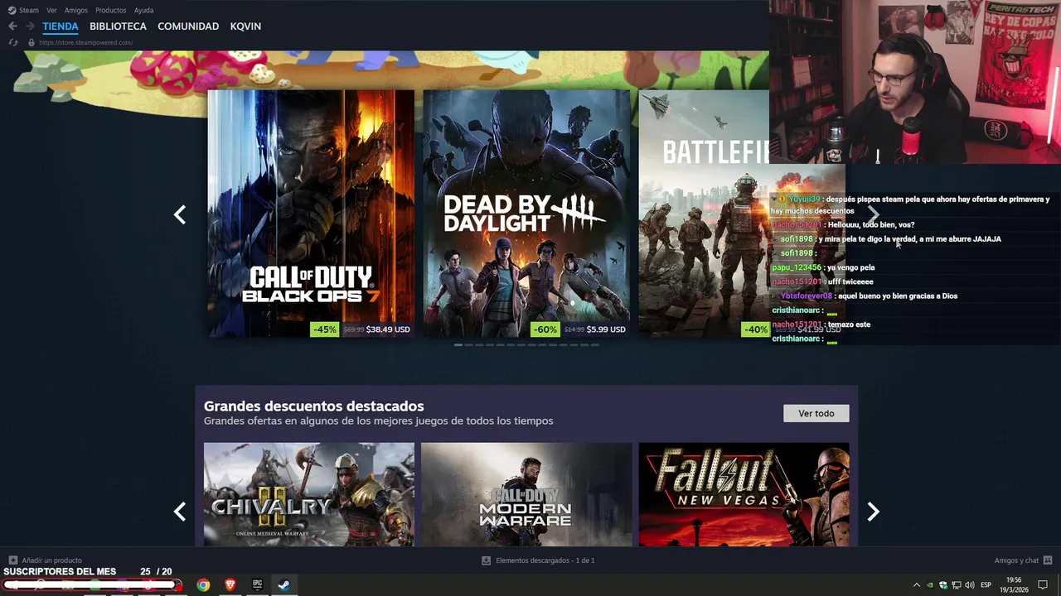The height and width of the screenshot is (596, 1061).
Task: Click the NVIDIA tray icon
Action: (929, 585)
